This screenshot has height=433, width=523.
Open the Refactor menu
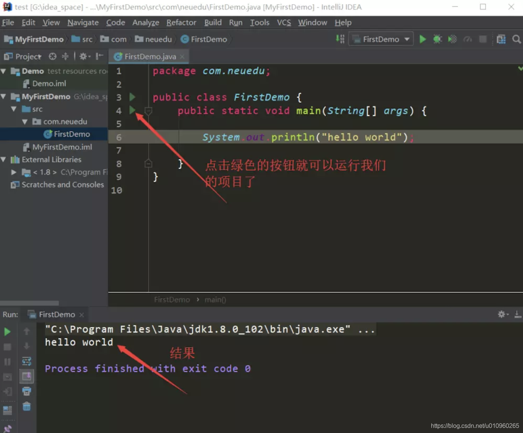click(181, 23)
